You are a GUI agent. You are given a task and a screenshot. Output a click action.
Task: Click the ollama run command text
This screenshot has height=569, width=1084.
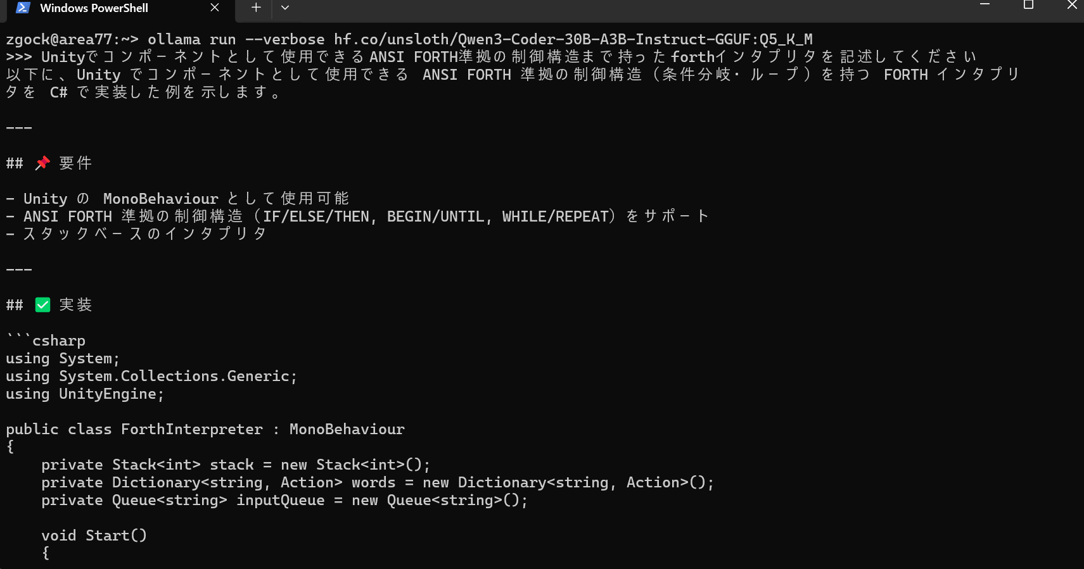192,39
